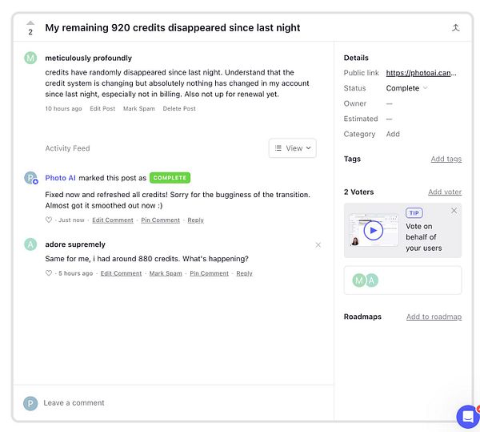Image resolution: width=480 pixels, height=432 pixels.
Task: Open the chat widget bubble
Action: click(x=468, y=417)
